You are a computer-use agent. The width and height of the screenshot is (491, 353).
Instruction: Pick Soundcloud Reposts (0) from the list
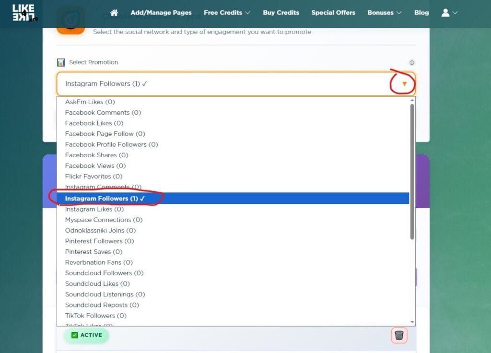click(x=102, y=305)
